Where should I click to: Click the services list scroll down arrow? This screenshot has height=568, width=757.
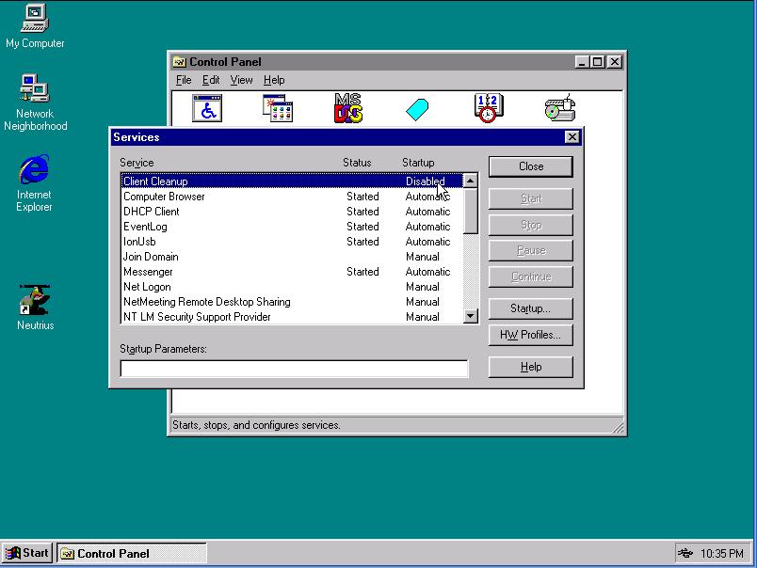pos(470,316)
